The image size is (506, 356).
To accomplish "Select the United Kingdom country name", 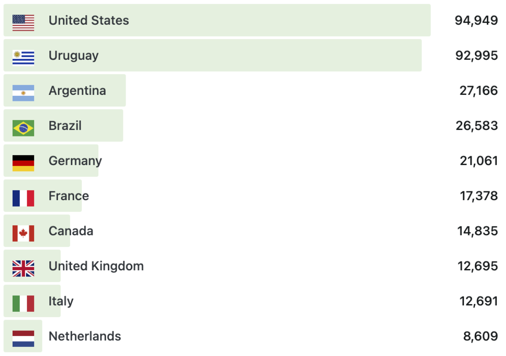I will [96, 266].
